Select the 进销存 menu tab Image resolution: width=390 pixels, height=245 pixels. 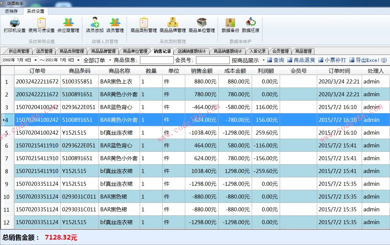11,11
